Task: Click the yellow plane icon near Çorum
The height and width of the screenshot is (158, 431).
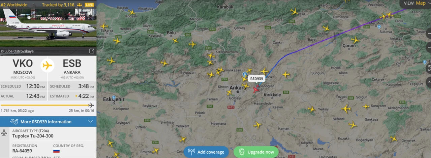Action: (355, 40)
